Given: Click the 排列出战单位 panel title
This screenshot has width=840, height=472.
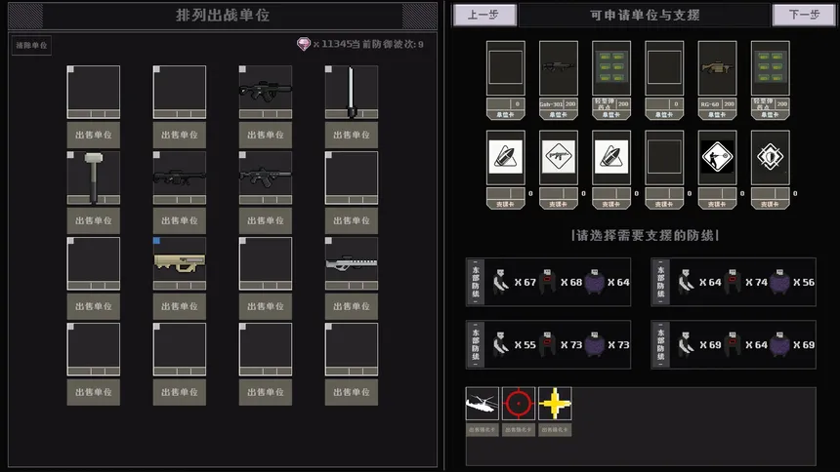Looking at the screenshot, I should 223,15.
